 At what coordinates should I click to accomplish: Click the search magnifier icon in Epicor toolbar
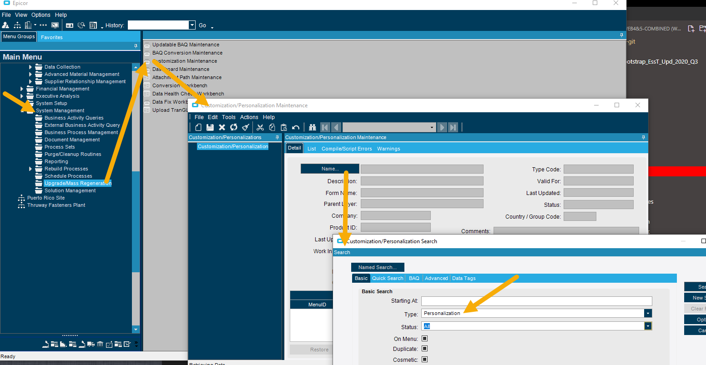click(81, 25)
